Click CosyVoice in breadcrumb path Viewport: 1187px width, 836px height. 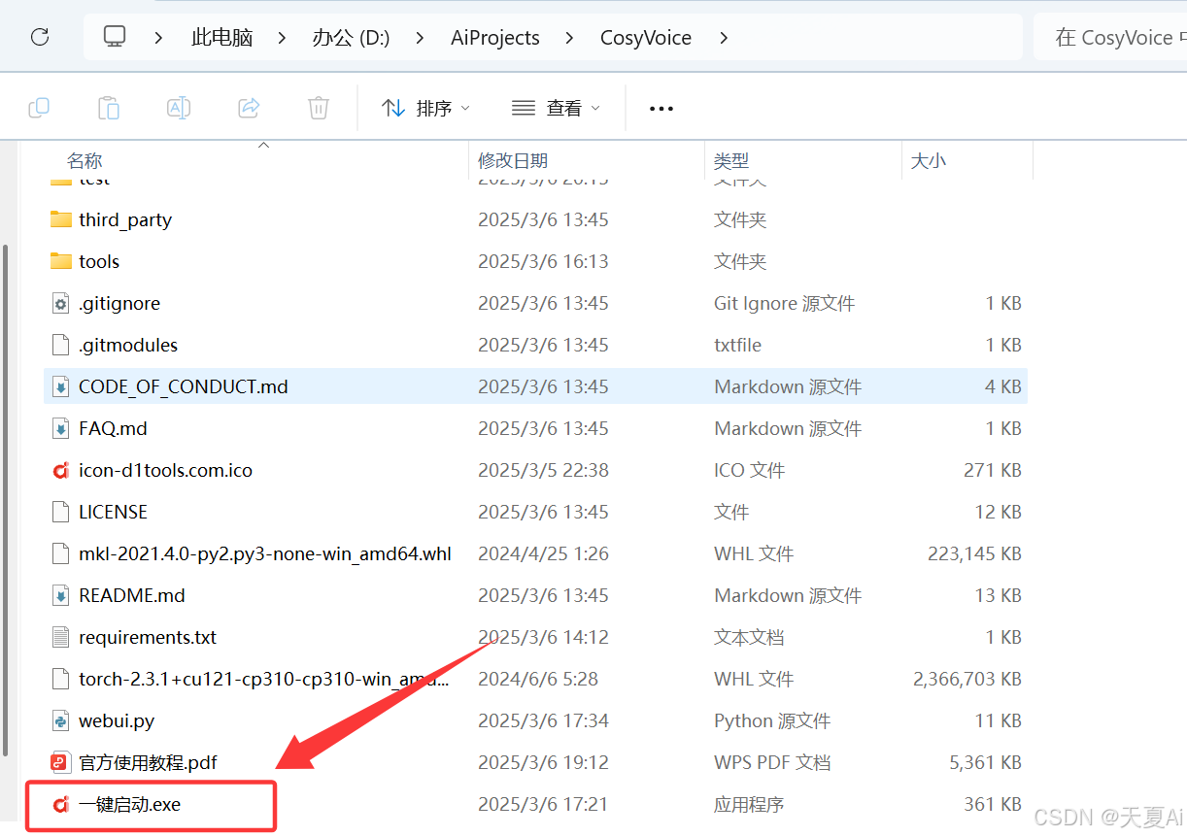646,38
